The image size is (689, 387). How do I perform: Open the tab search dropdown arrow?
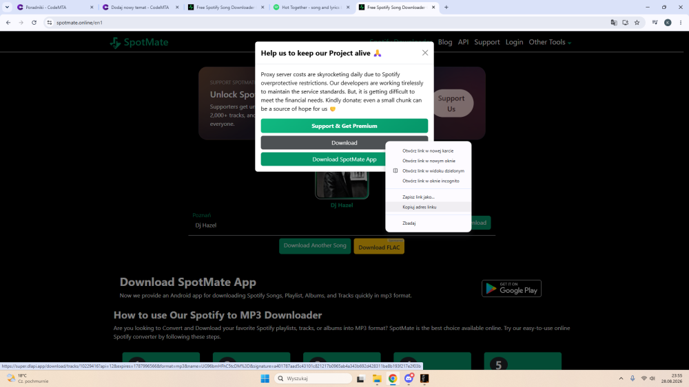click(x=7, y=8)
